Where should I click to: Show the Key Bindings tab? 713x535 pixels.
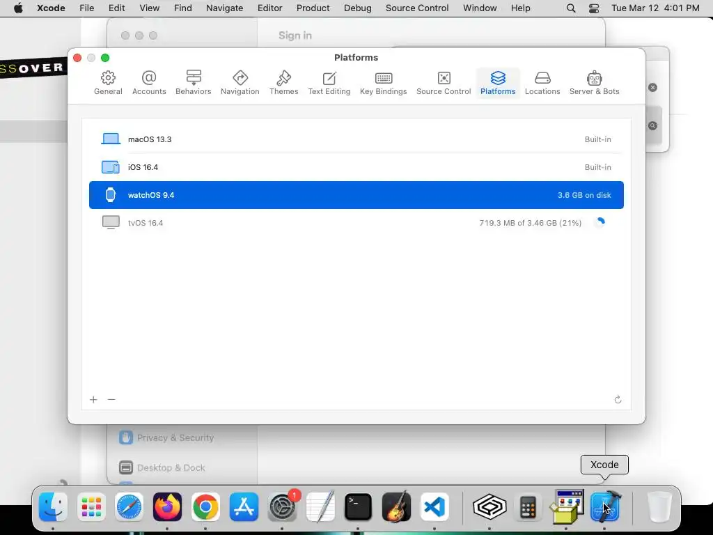coord(384,83)
